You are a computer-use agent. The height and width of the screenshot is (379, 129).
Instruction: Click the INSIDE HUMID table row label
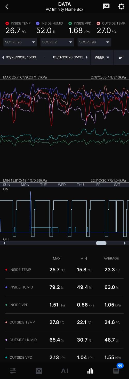21,287
